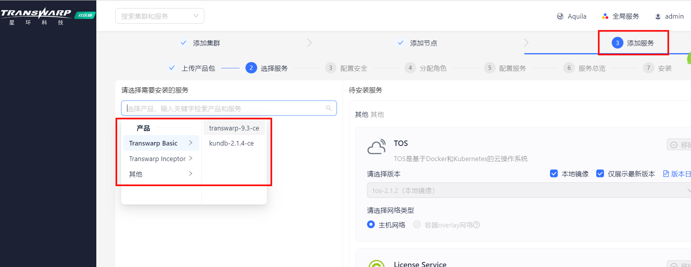This screenshot has height=267, width=691.
Task: Click the TOS cloud icon
Action: point(376,147)
